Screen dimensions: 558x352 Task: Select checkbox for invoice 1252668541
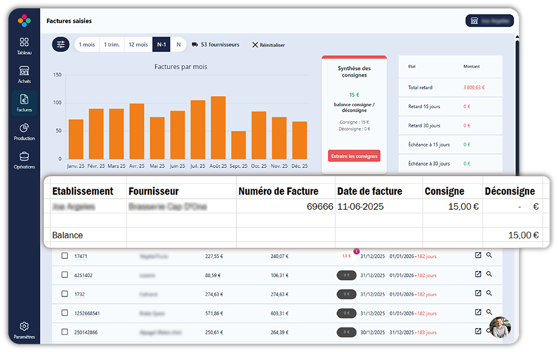64,313
